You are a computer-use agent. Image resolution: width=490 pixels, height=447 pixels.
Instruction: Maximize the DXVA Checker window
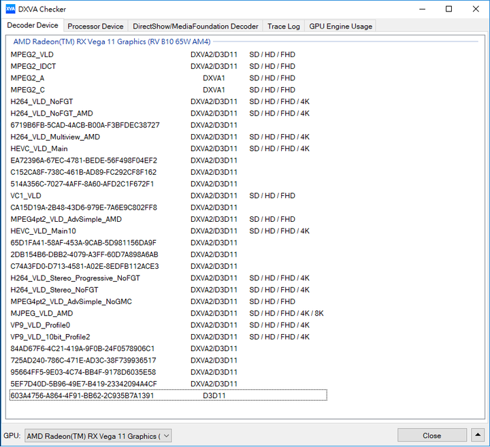[x=448, y=9]
